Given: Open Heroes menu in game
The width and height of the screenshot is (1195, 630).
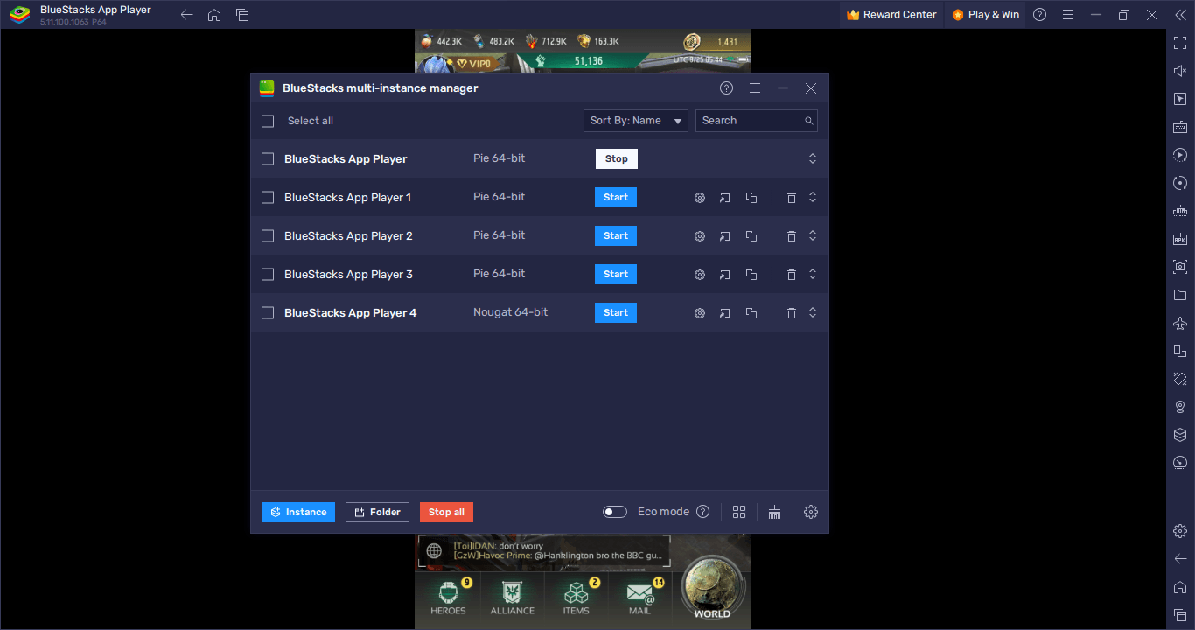Looking at the screenshot, I should (448, 597).
